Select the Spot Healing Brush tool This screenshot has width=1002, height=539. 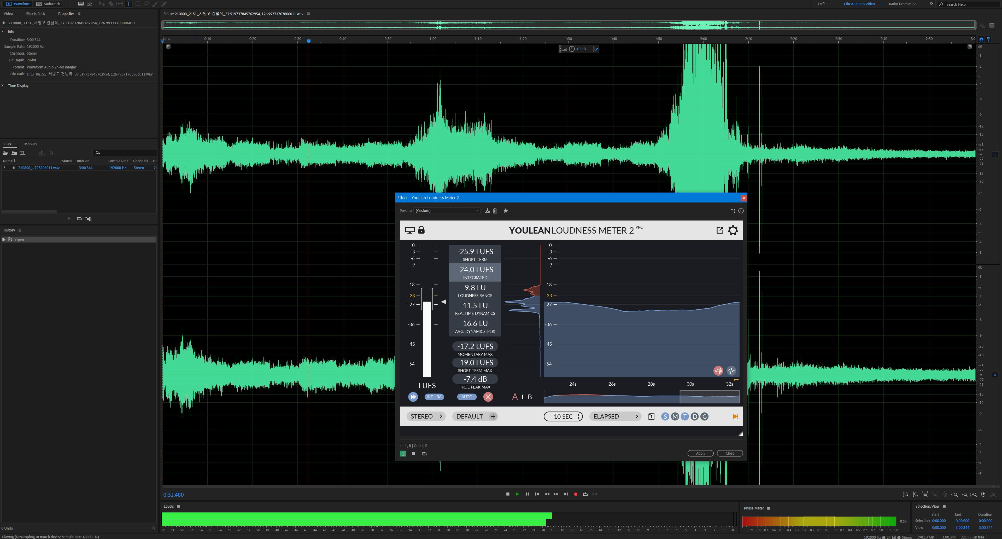click(x=164, y=4)
